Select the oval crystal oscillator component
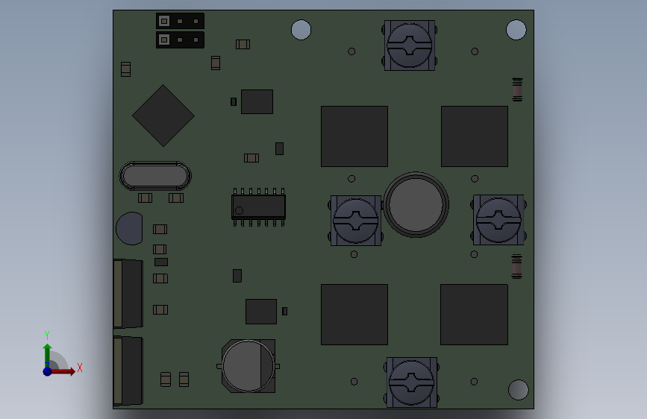This screenshot has height=419, width=647. coord(155,176)
